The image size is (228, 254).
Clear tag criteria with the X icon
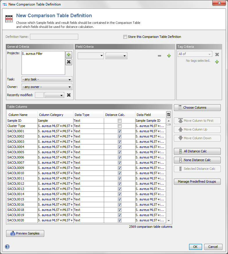pos(217,54)
